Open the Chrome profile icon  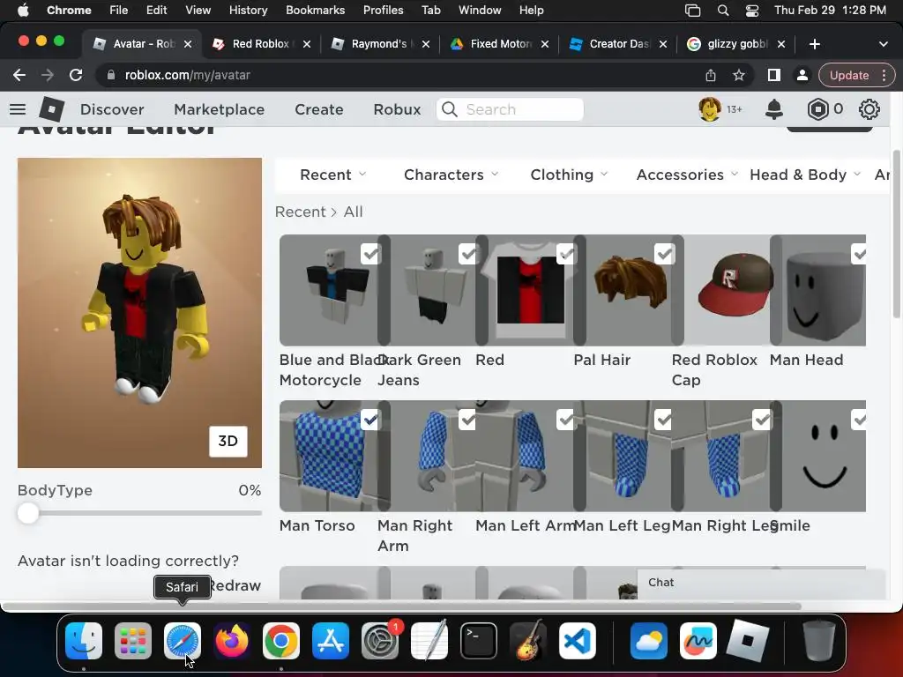pyautogui.click(x=802, y=76)
